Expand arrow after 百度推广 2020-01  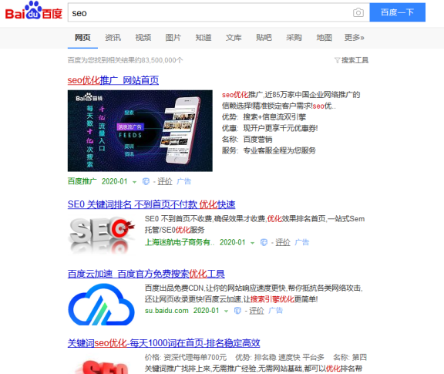(x=134, y=182)
